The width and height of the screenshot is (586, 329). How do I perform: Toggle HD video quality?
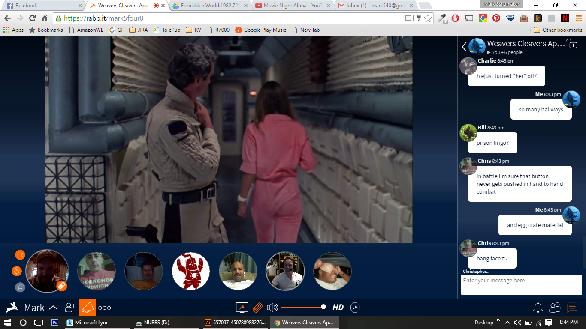tap(338, 307)
